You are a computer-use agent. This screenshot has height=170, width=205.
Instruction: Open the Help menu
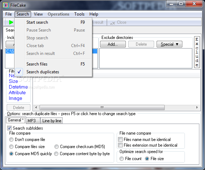[x=94, y=14]
